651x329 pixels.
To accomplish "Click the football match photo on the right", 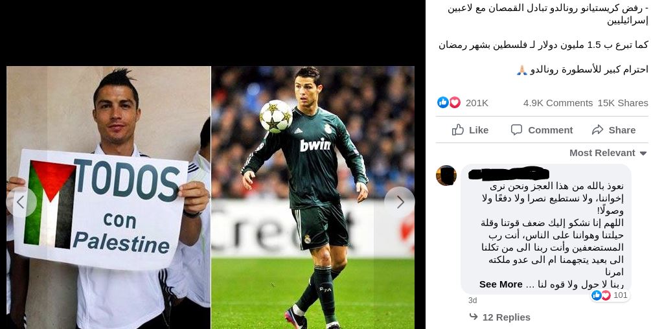I will point(313,198).
